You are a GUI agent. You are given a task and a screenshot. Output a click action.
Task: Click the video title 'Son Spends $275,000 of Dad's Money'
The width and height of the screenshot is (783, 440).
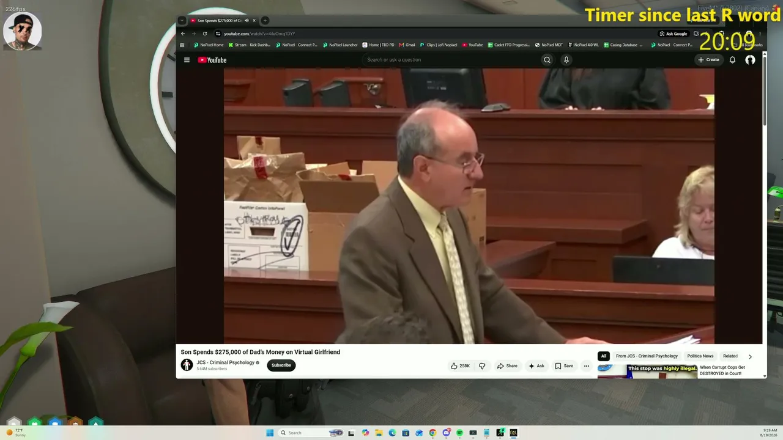coord(260,352)
